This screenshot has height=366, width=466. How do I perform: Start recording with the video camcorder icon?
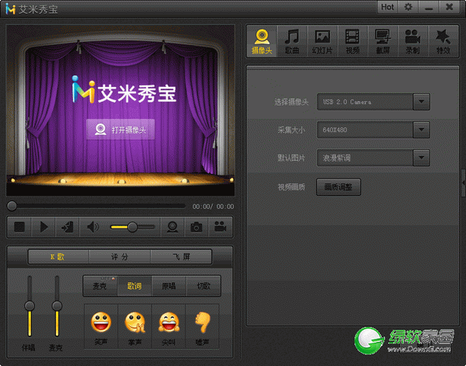[221, 227]
